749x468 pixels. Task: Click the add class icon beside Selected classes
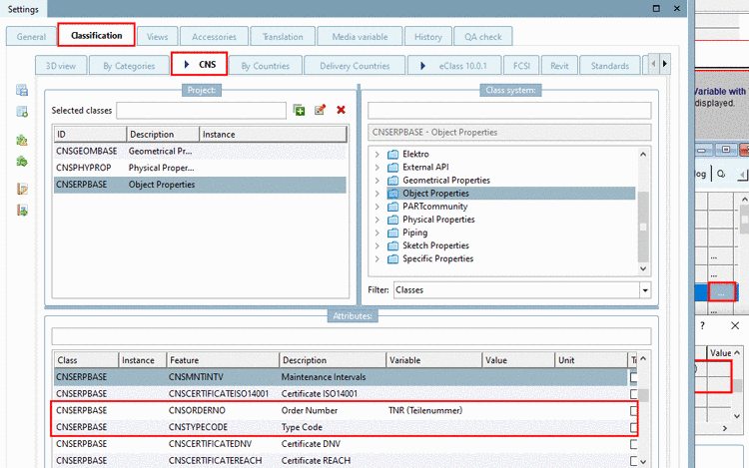click(x=299, y=110)
